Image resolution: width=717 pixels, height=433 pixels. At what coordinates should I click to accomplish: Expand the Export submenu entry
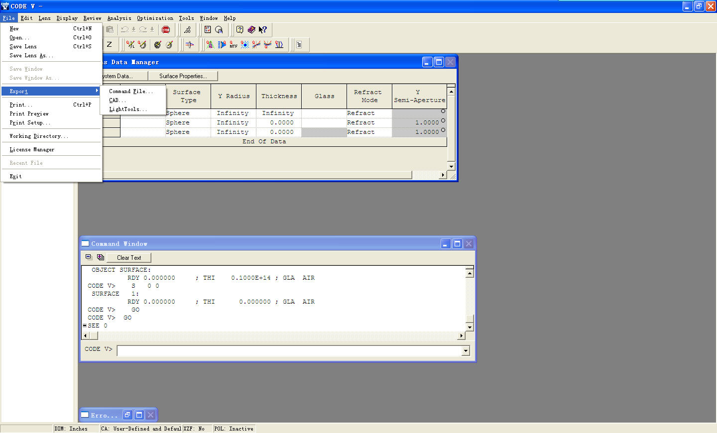52,91
